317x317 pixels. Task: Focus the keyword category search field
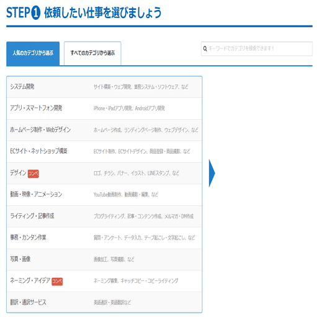[x=257, y=49]
